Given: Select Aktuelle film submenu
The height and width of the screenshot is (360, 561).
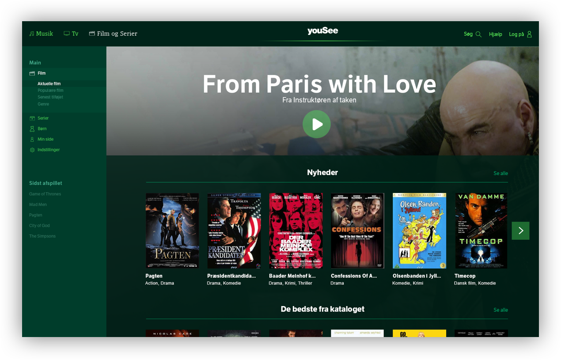Looking at the screenshot, I should click(x=49, y=83).
